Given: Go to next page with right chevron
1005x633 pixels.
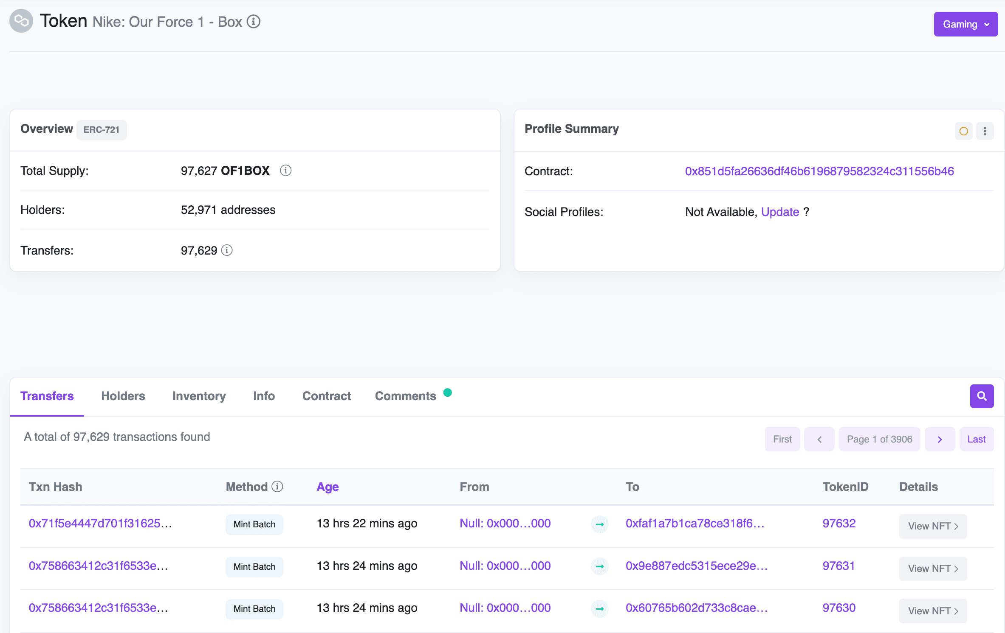Looking at the screenshot, I should (940, 439).
